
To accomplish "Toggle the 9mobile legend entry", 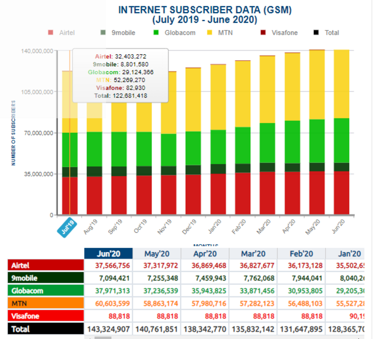I will [x=118, y=33].
